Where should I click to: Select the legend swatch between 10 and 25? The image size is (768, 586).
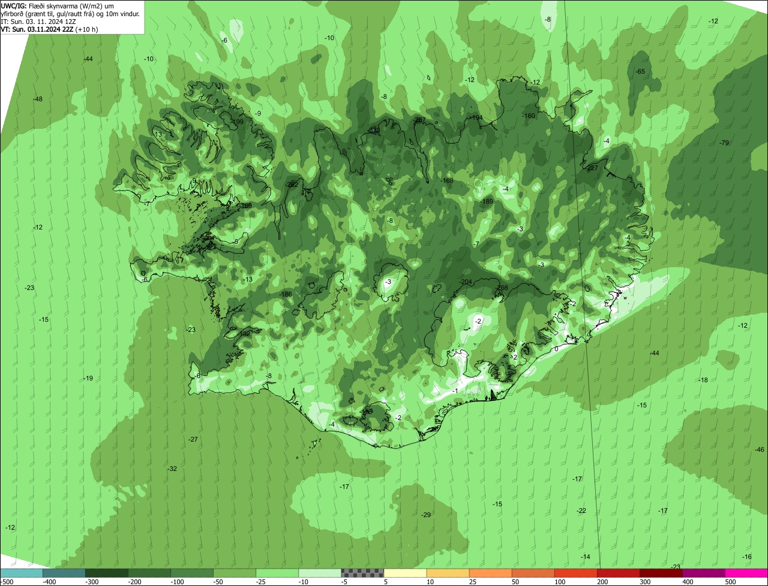[448, 573]
